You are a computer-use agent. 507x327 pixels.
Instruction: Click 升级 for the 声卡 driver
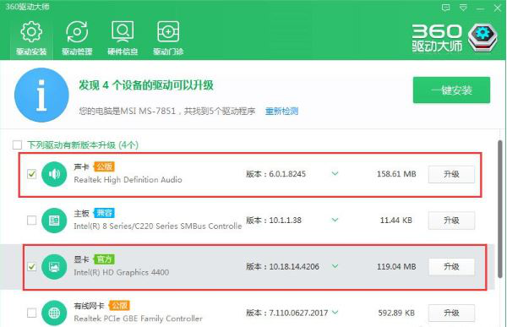pyautogui.click(x=451, y=174)
